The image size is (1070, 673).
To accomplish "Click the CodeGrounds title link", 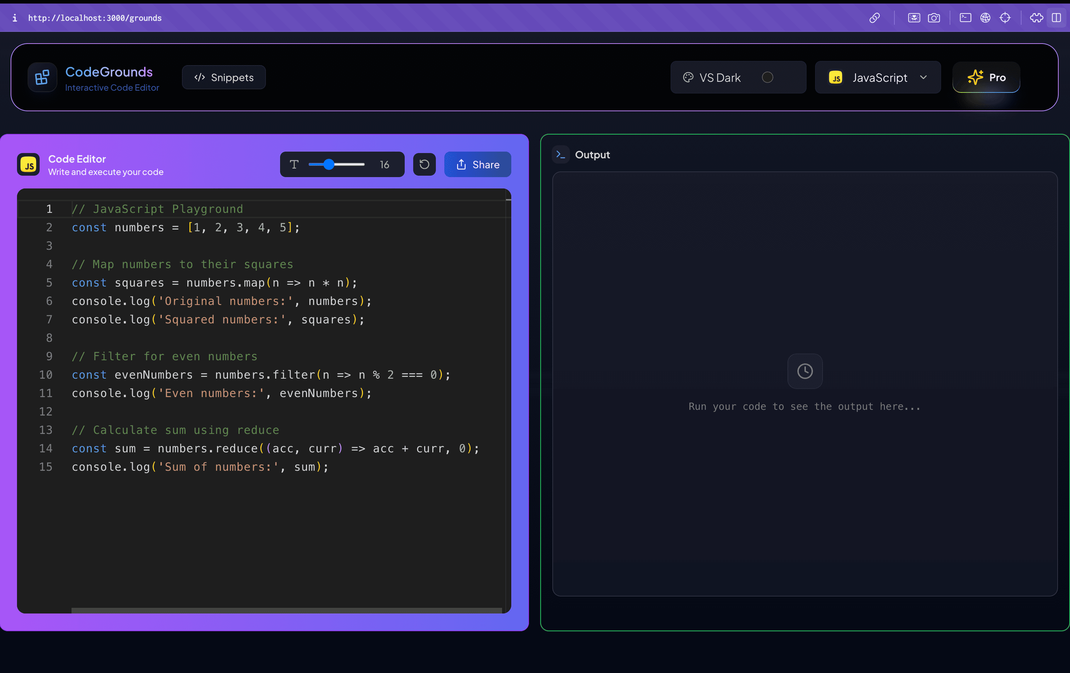I will point(109,72).
